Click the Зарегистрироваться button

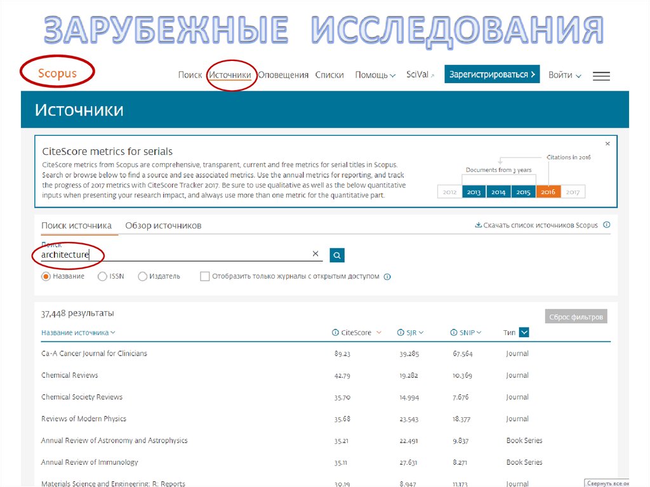coord(492,74)
